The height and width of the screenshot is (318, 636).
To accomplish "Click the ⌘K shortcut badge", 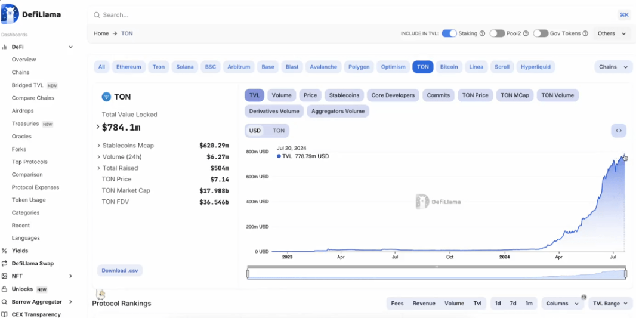I will click(x=624, y=14).
